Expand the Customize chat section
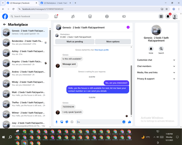Viewport: 182px width, 145px height. pyautogui.click(x=156, y=60)
